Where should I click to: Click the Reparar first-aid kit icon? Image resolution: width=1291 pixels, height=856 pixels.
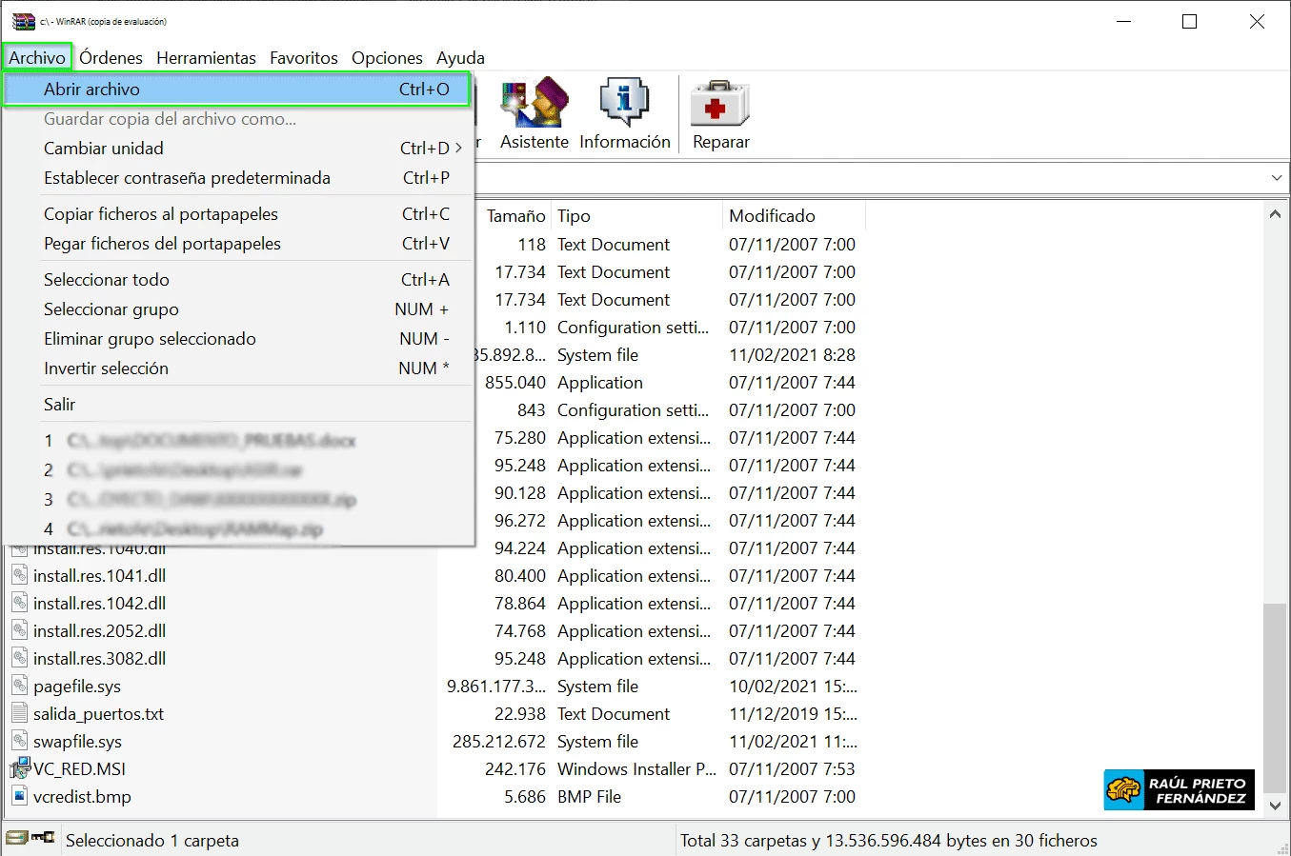[x=720, y=103]
